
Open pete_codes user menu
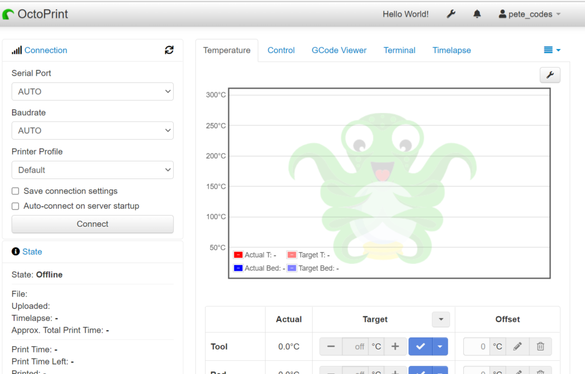[530, 14]
